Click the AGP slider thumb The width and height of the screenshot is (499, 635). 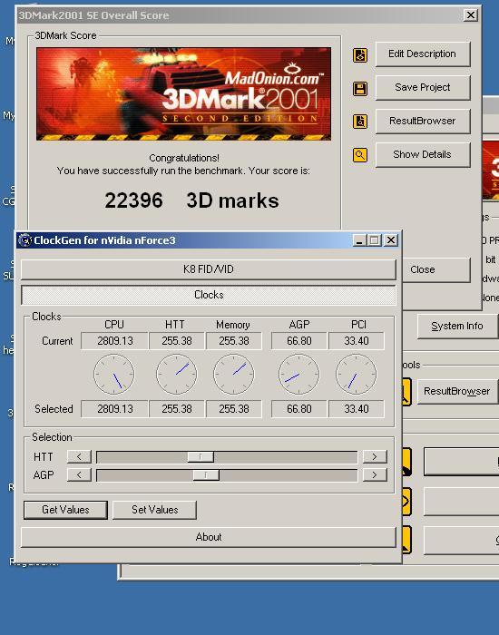click(x=206, y=475)
